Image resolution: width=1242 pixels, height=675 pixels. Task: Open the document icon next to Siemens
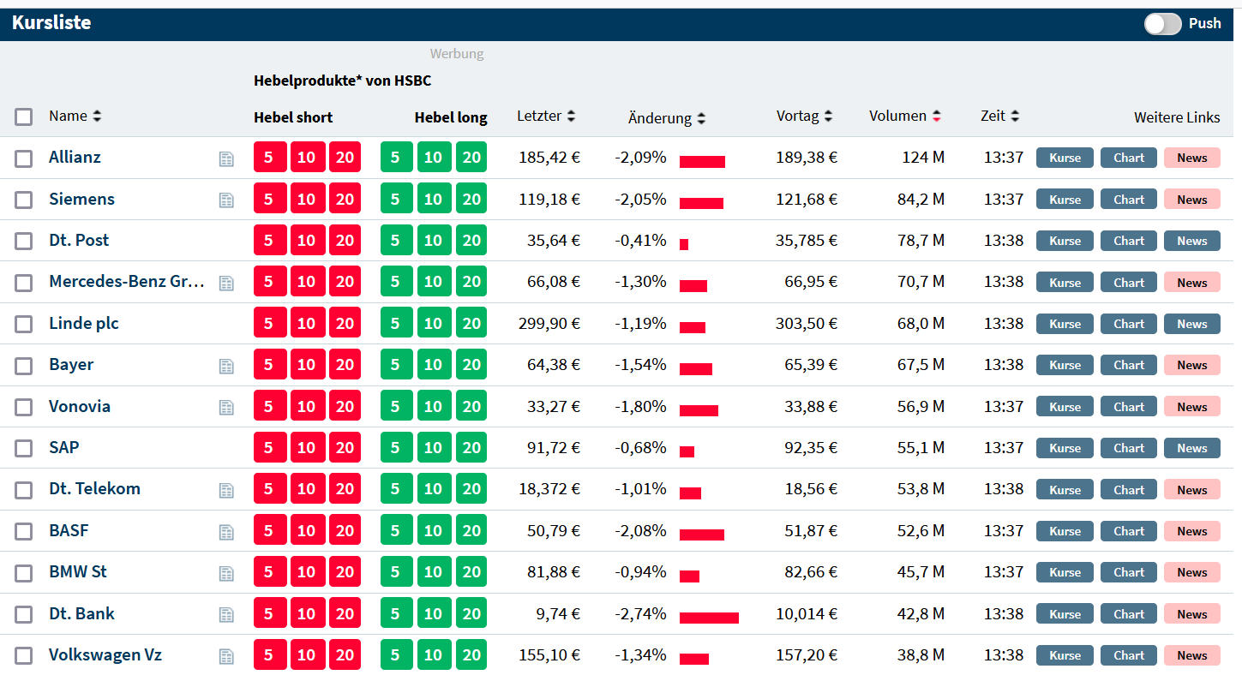coord(226,200)
